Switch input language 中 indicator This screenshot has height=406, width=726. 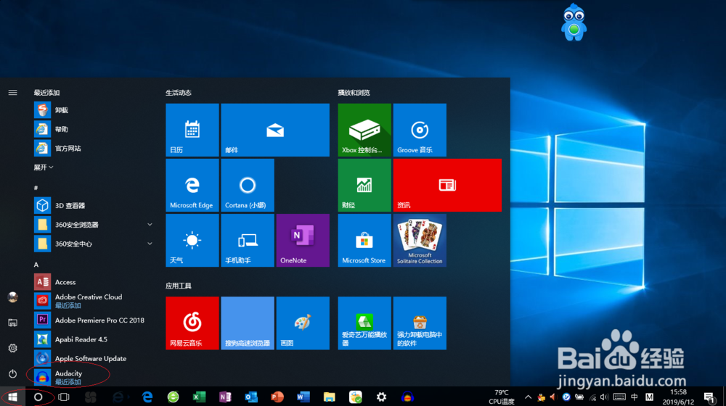point(635,397)
